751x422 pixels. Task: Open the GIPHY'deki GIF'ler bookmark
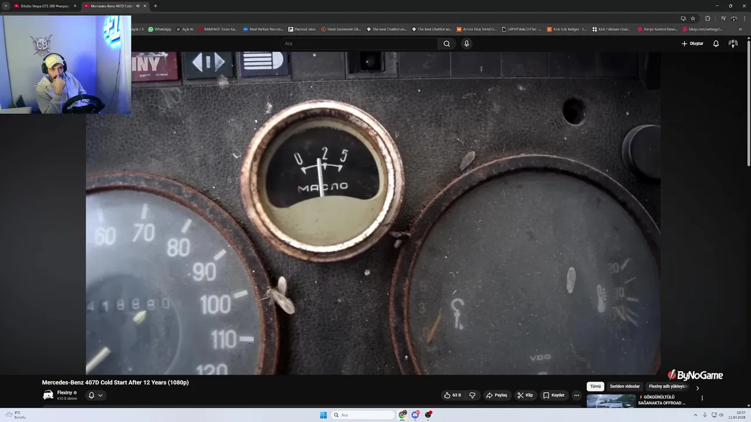[522, 29]
